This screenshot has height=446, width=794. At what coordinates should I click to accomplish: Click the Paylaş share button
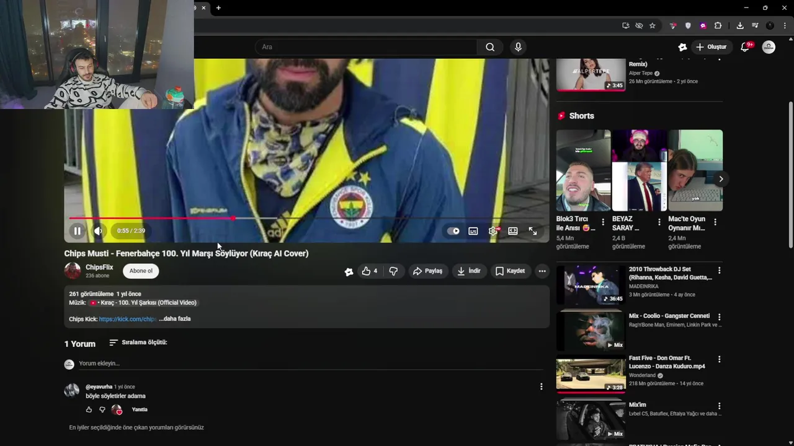427,271
